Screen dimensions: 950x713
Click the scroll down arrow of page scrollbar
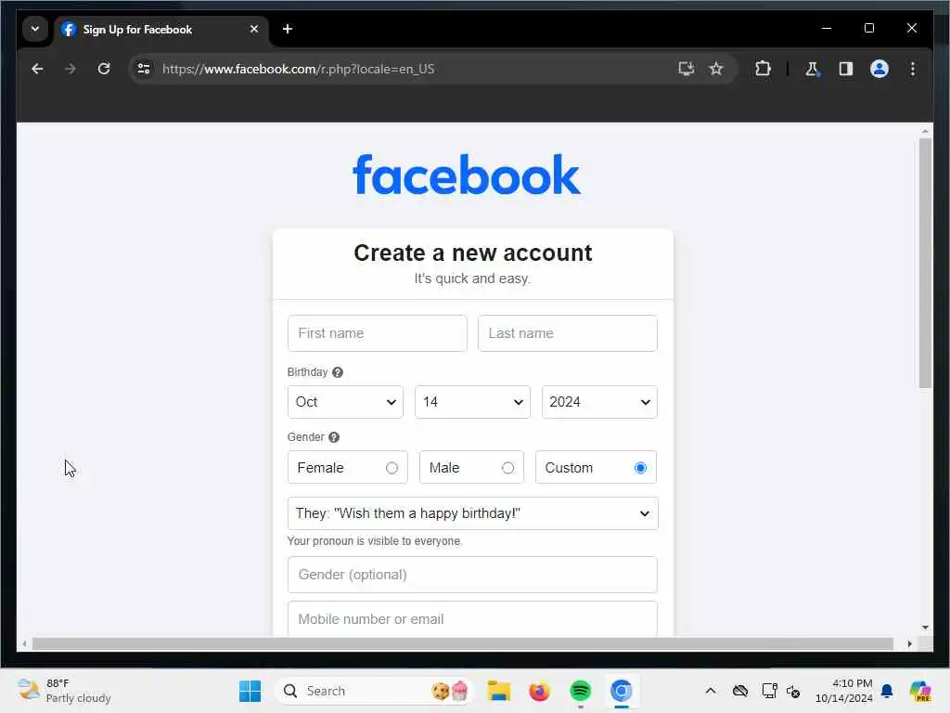925,628
